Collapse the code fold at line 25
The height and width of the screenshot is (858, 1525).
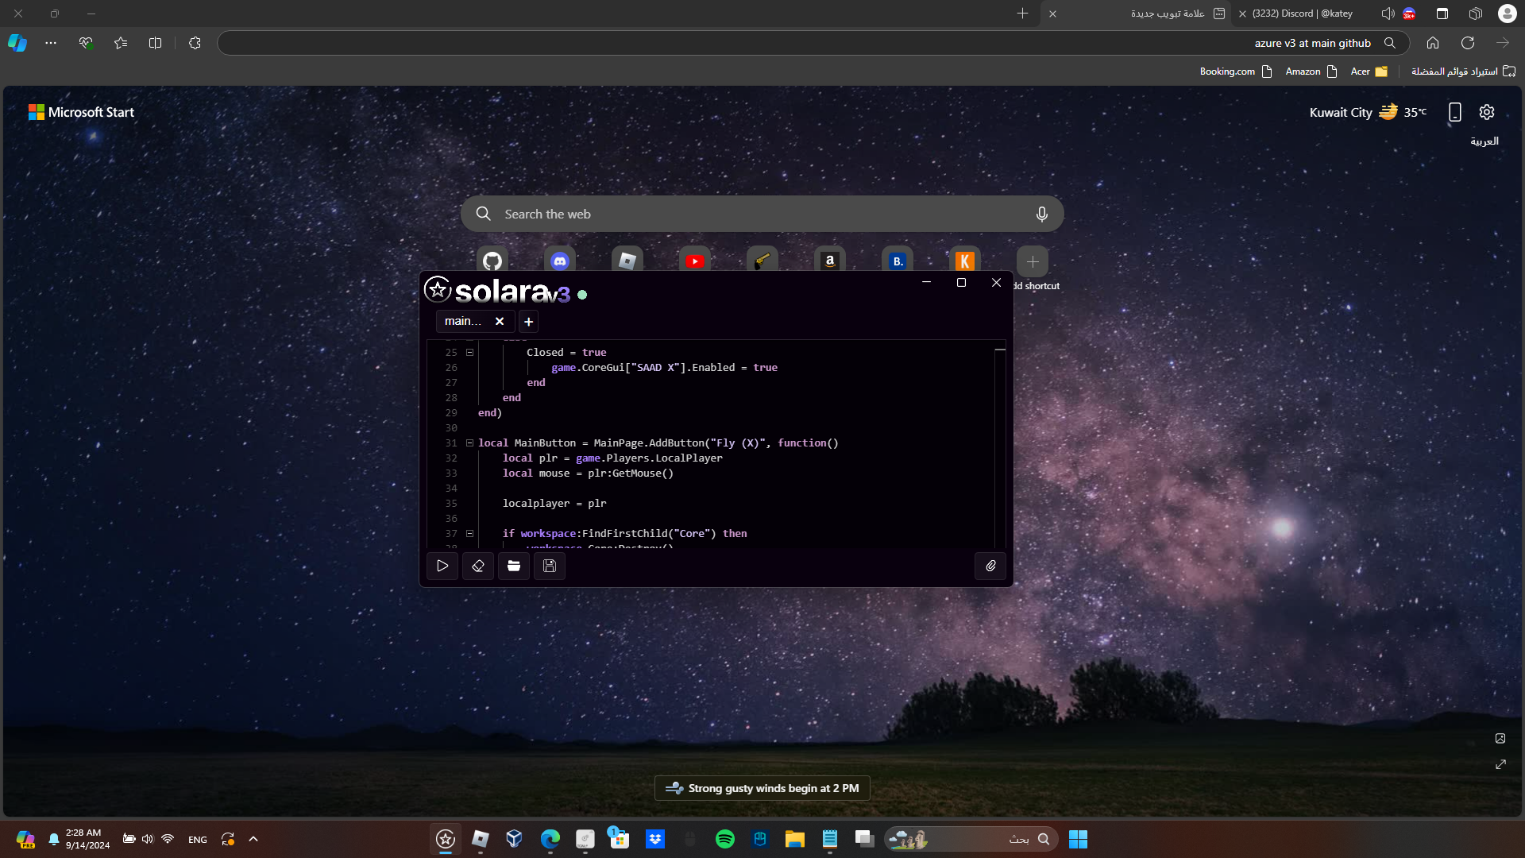469,352
